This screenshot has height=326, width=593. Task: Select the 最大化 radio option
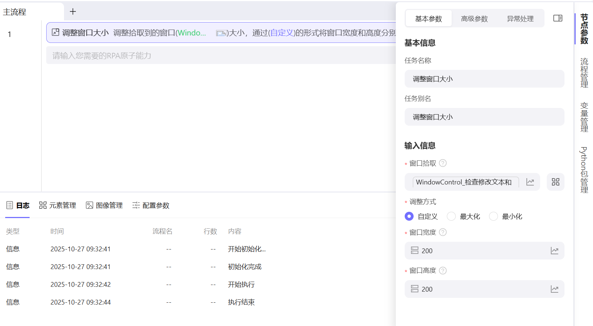(451, 216)
